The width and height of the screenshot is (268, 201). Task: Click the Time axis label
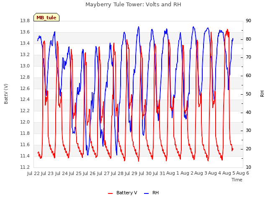point(237,180)
